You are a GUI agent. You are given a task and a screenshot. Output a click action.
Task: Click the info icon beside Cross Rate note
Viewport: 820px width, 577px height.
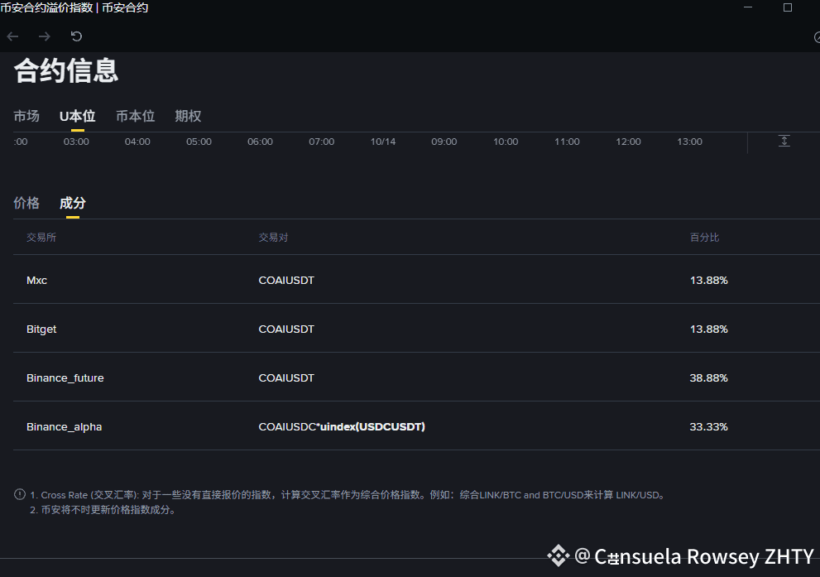19,494
